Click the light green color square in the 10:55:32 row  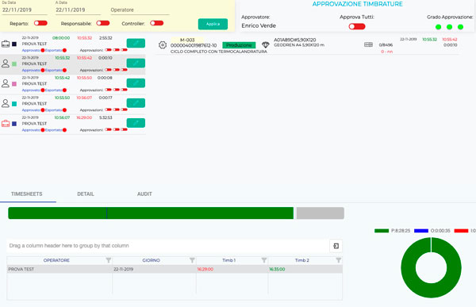click(14, 64)
